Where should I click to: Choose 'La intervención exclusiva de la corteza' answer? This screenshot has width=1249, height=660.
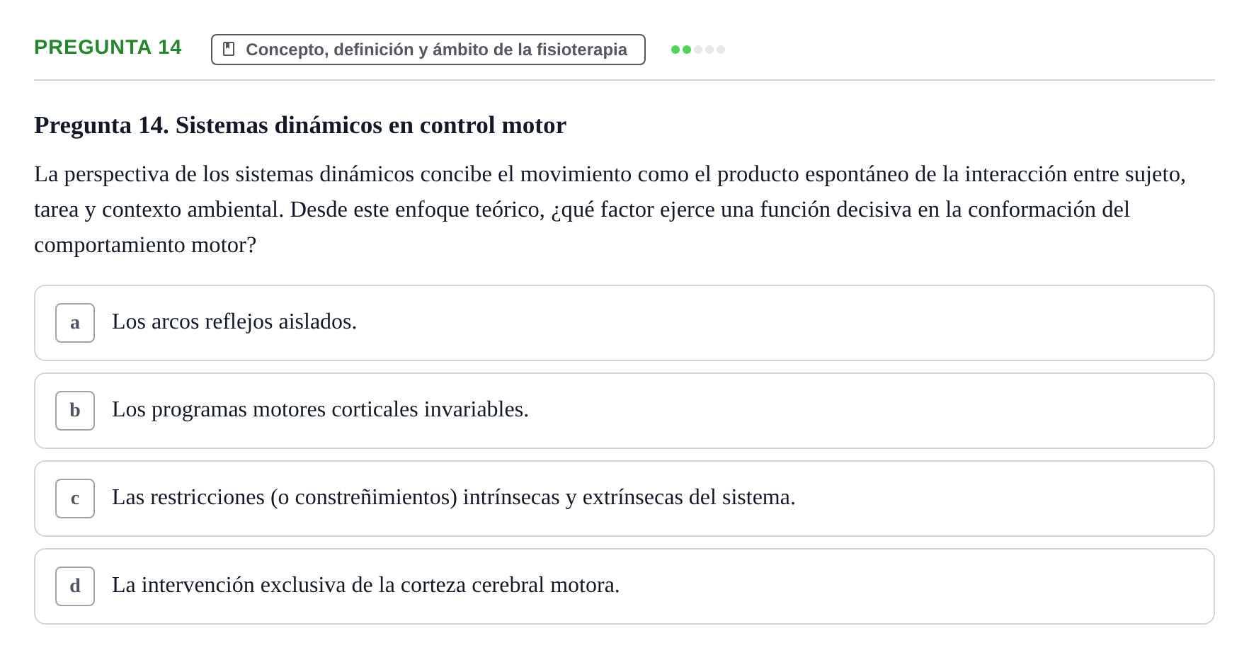pos(365,585)
